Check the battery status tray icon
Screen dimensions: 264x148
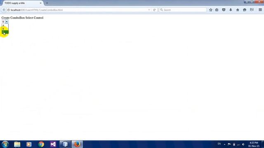[x=234, y=144]
